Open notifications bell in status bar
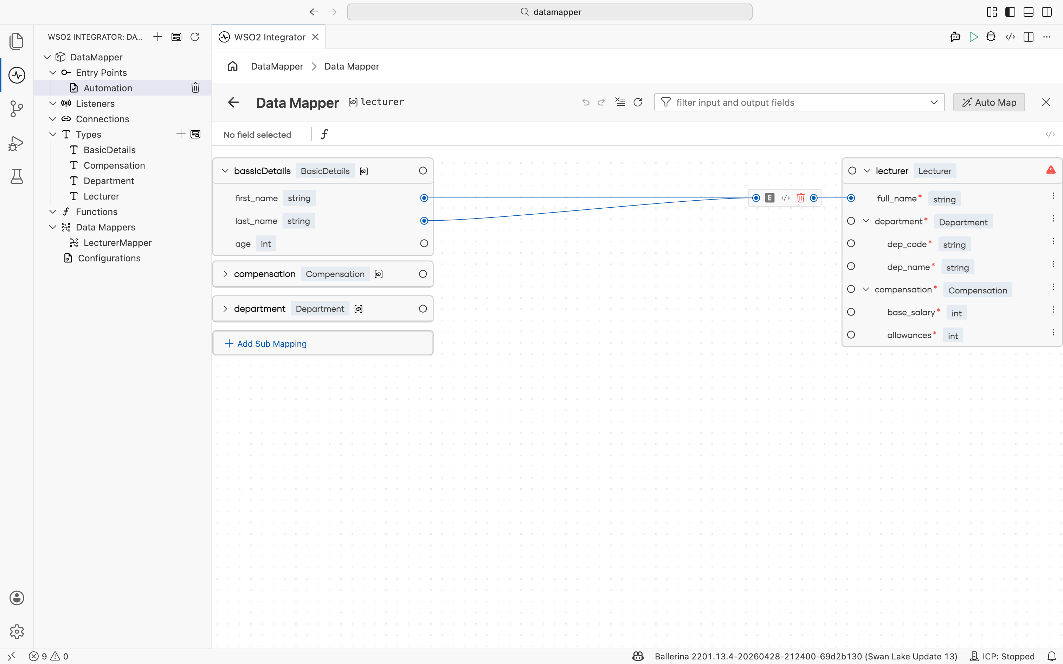Image resolution: width=1063 pixels, height=664 pixels. (x=1052, y=656)
